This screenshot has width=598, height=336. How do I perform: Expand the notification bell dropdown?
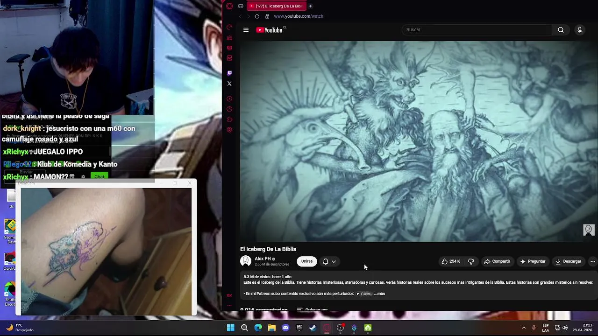point(329,261)
